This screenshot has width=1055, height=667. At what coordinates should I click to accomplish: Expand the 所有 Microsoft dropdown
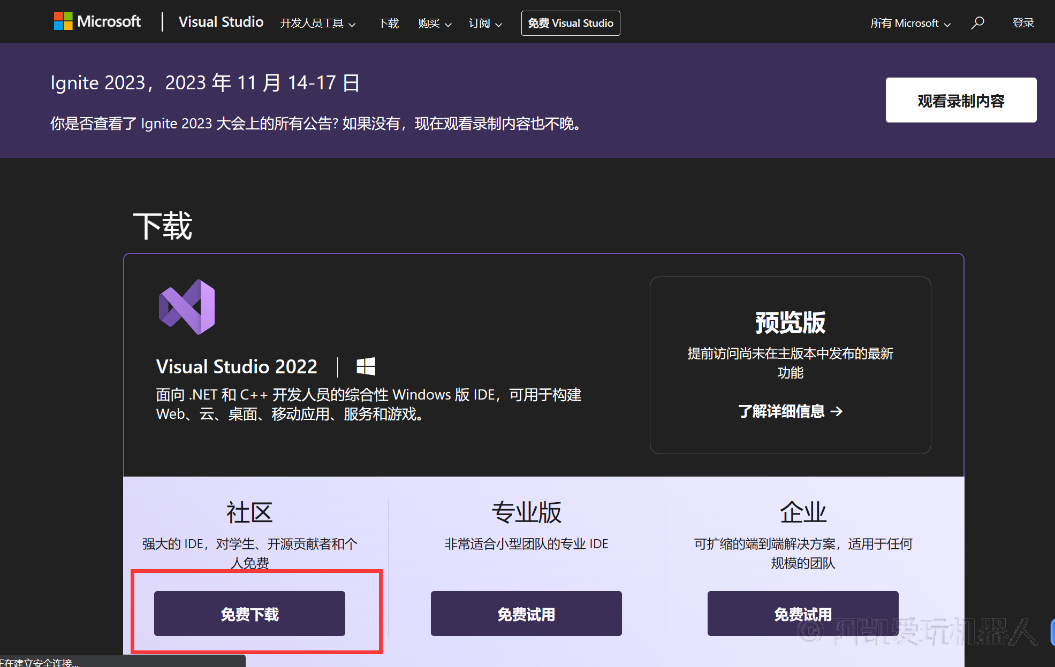point(910,23)
